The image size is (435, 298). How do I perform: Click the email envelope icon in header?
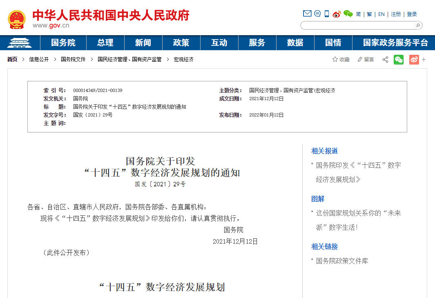tap(307, 13)
